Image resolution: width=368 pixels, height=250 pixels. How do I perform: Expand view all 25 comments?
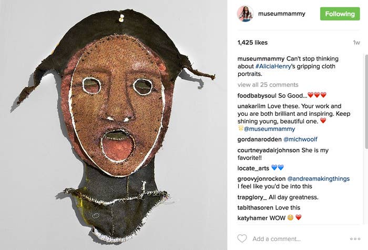point(268,85)
